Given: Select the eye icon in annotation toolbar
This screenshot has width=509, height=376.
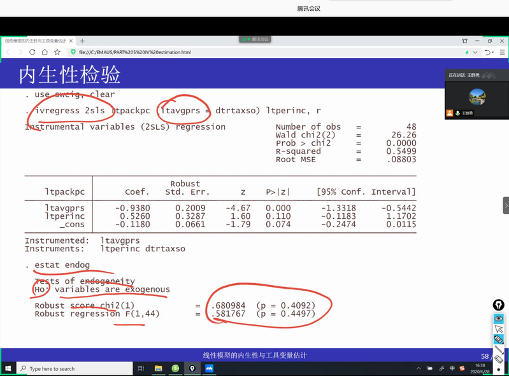Looking at the screenshot, I should (499, 318).
